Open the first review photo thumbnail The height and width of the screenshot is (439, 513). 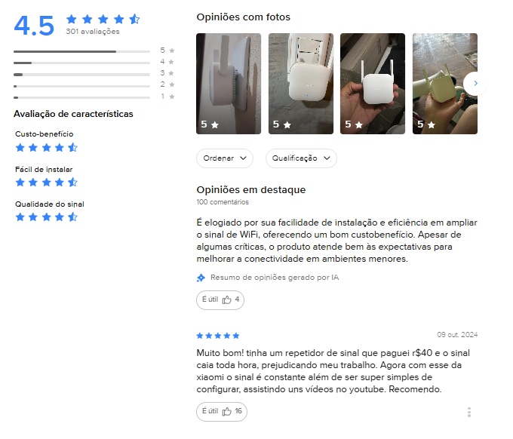[229, 84]
